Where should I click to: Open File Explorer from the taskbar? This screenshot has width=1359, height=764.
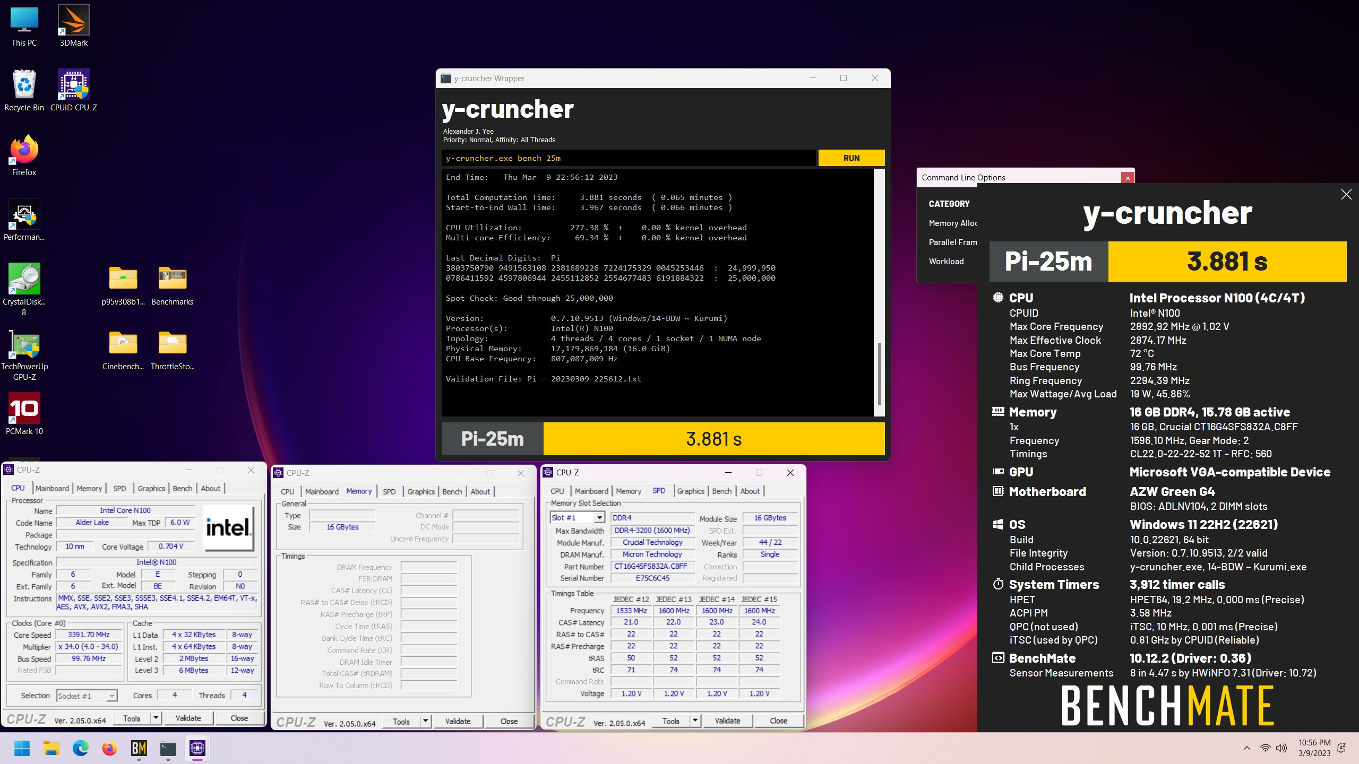click(51, 748)
